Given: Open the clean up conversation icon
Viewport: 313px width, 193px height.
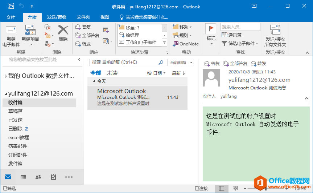Looking at the screenshot, I should tap(49, 35).
